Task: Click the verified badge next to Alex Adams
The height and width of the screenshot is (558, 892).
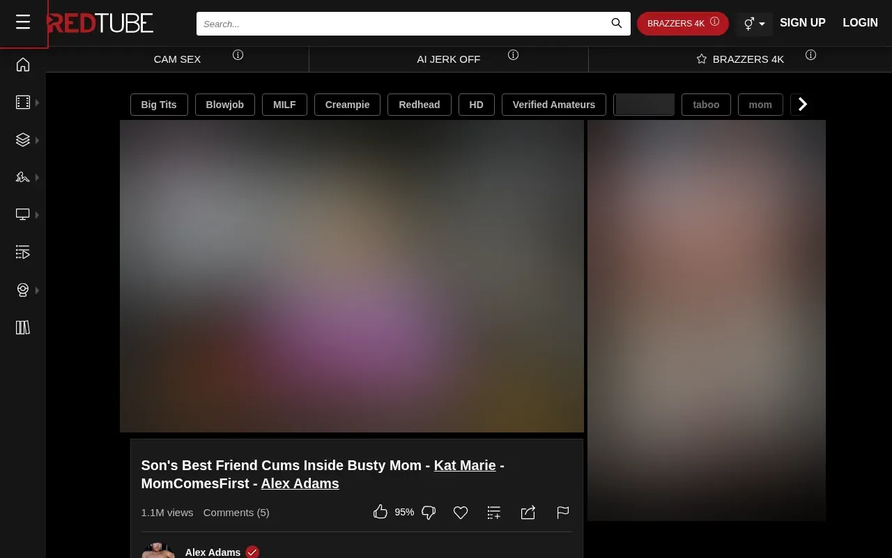Action: [x=252, y=552]
